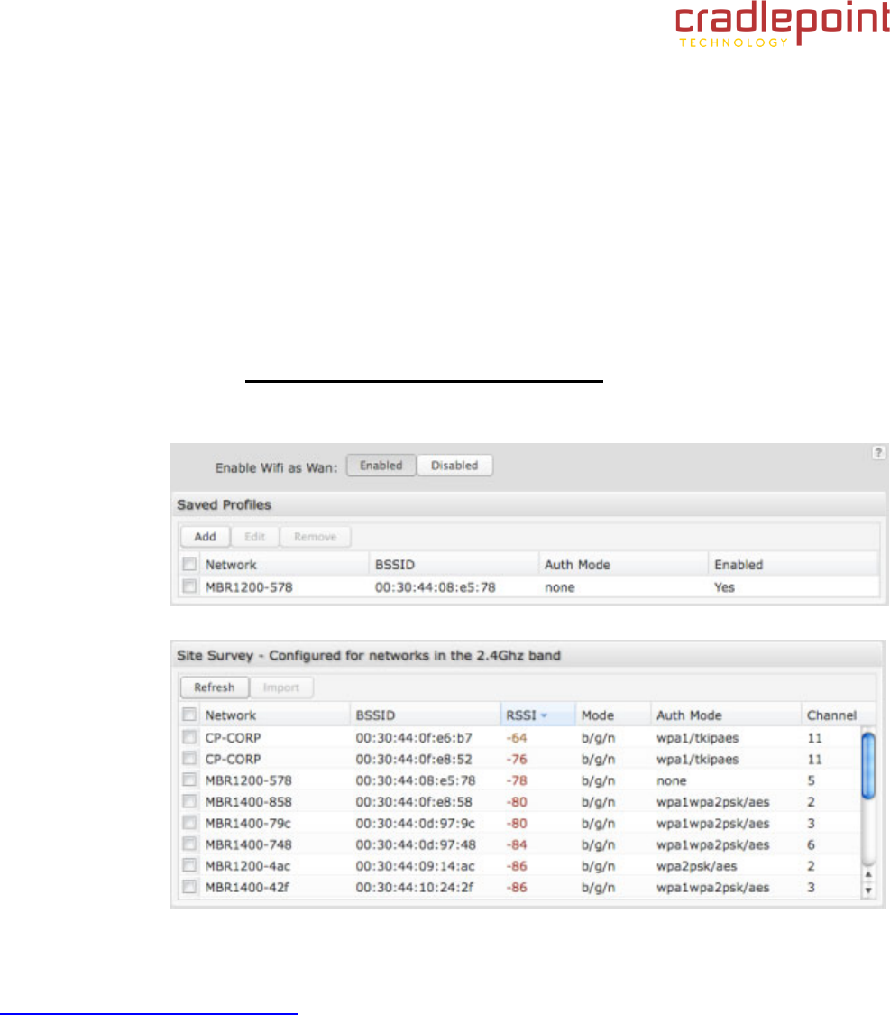Screen dimensions: 890x1015
Task: Click the Cradlepoint Technology logo
Action: click(x=782, y=25)
